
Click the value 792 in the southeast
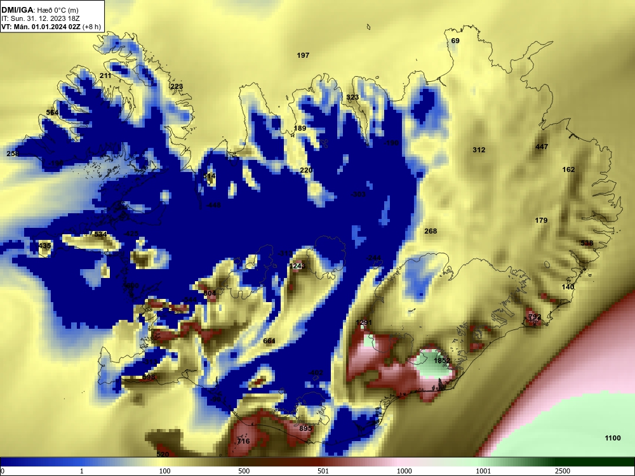tap(535, 317)
